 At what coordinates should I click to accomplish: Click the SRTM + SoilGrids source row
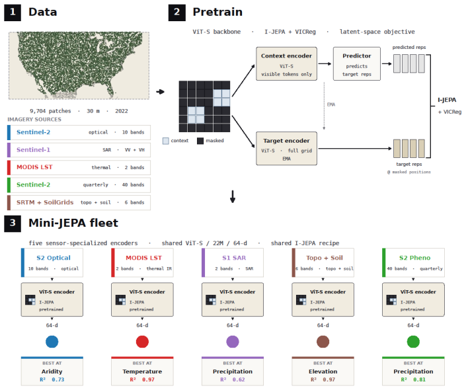[x=79, y=202]
